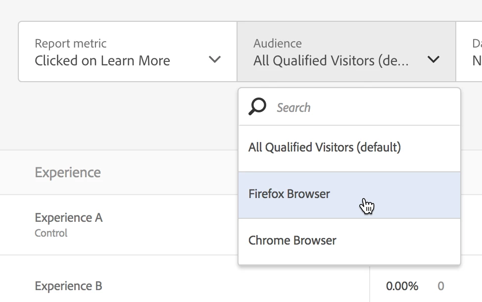Click the 0 count beside 0.00%
The width and height of the screenshot is (482, 302).
[441, 286]
